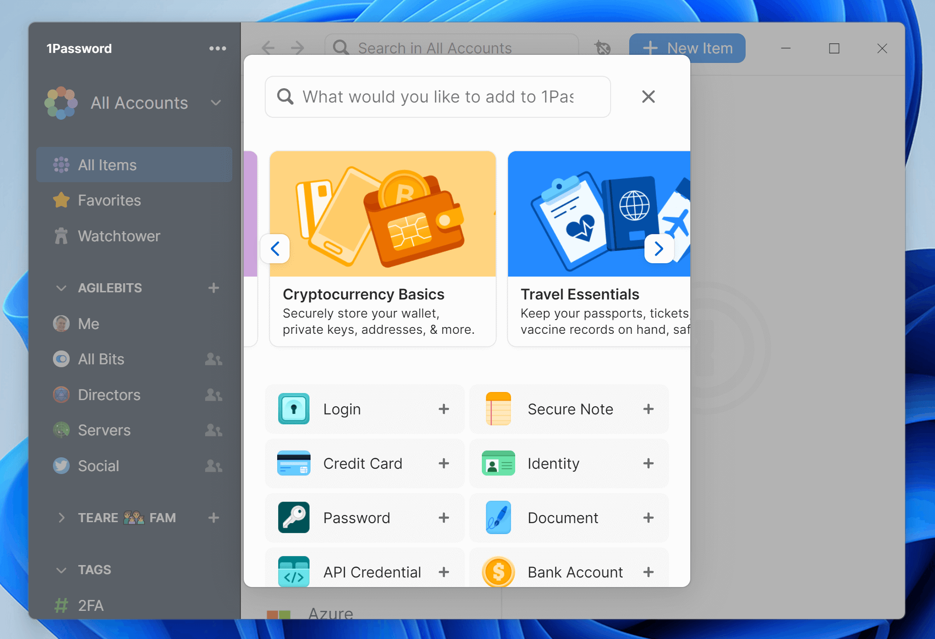Collapse the TAGS section

[x=61, y=569]
